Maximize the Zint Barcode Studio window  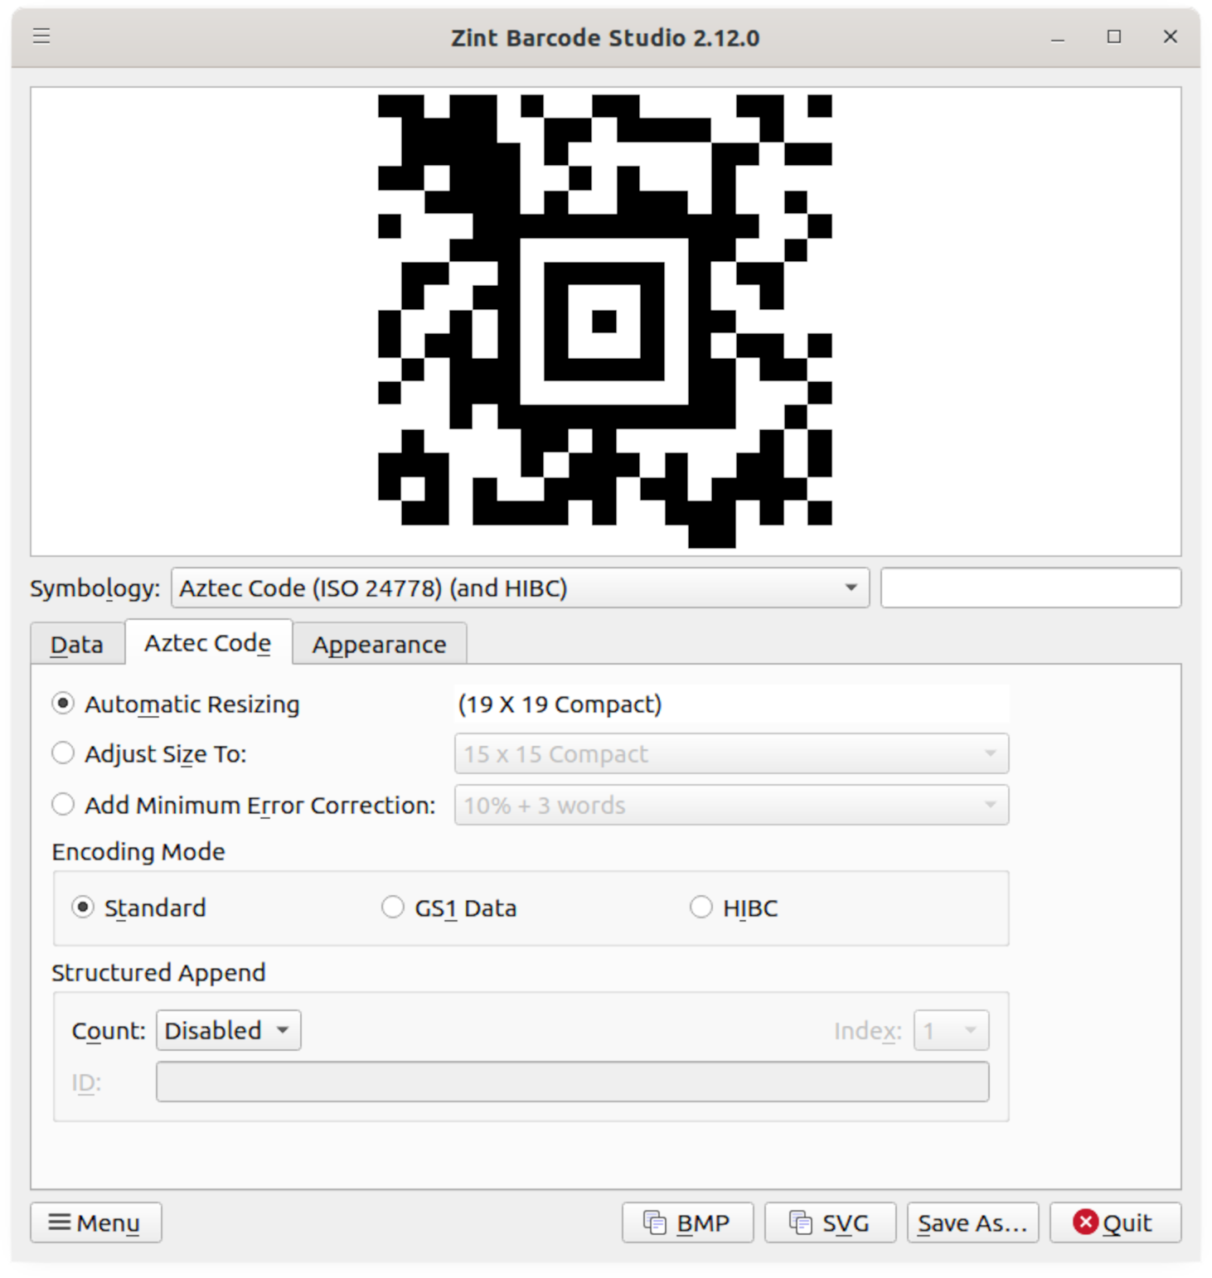coord(1114,36)
